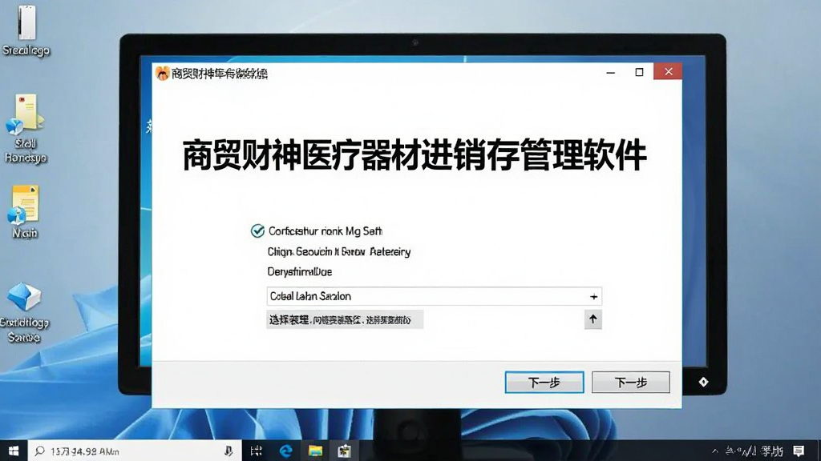Open File Explorer from the taskbar
821x461 pixels.
click(x=315, y=451)
